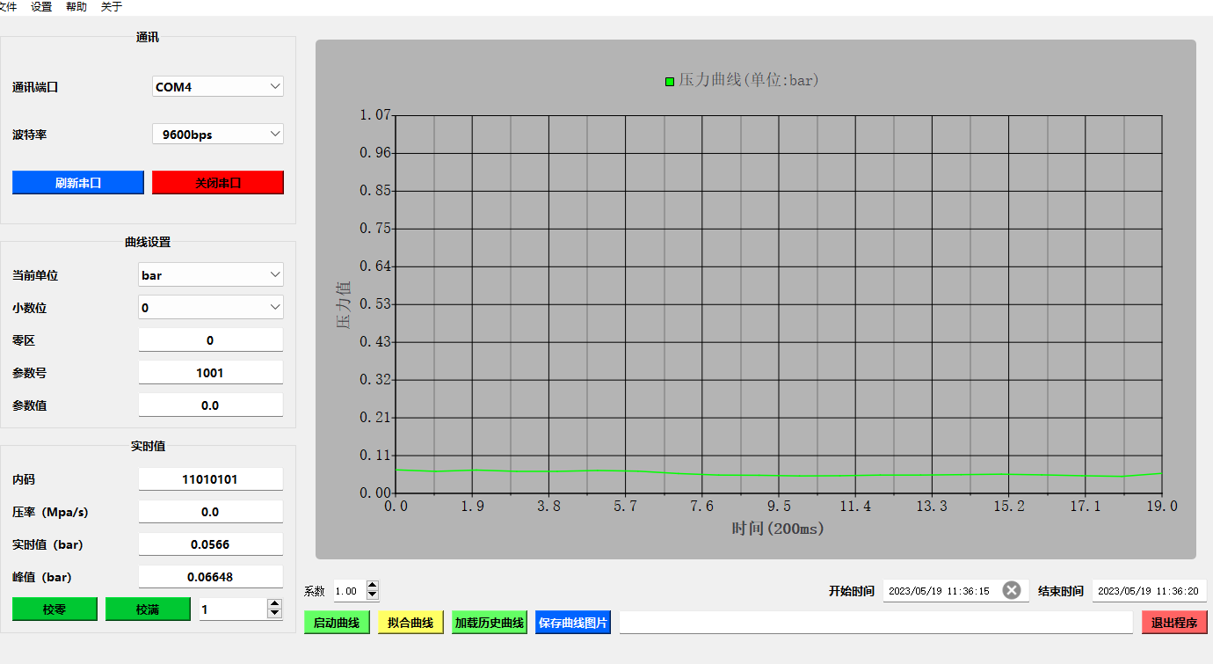This screenshot has width=1213, height=664.
Task: Click the green 压力曲线 legend swatch
Action: [670, 81]
